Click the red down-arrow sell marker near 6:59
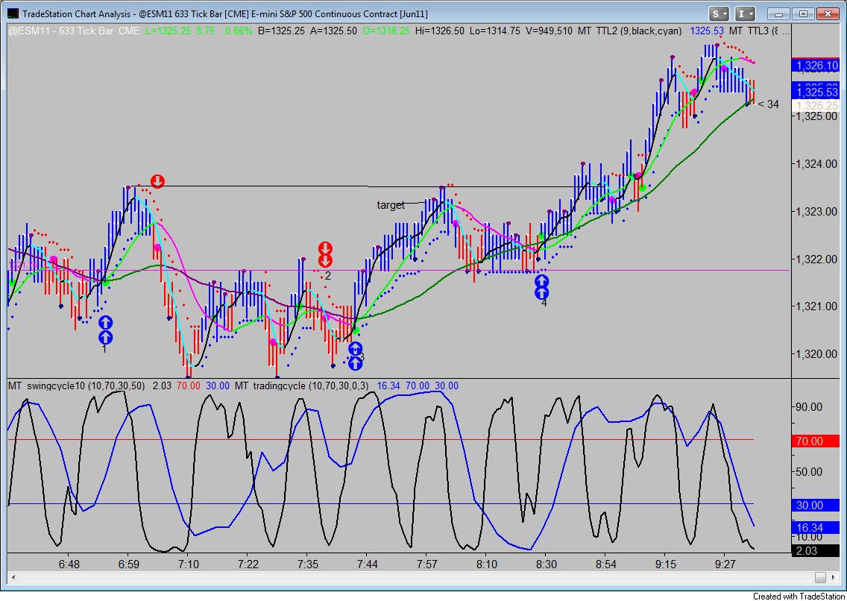847x601 pixels. coord(157,181)
